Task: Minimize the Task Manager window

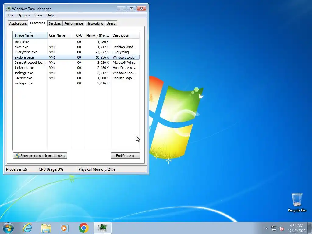Action: 121,9
